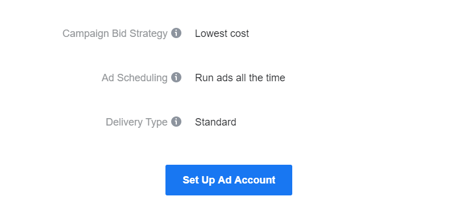
Task: Select the Run ads all the time text
Action: 240,78
